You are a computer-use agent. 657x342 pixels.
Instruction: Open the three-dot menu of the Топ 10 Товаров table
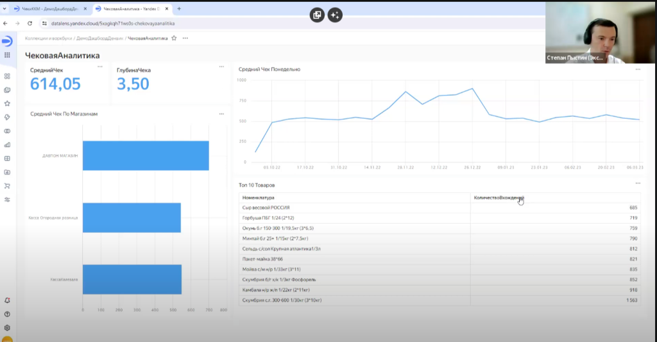[637, 183]
